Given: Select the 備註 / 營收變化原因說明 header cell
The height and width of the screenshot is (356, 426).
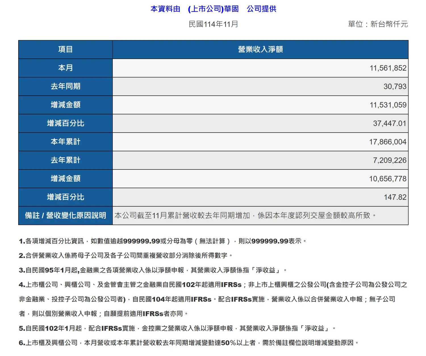Looking at the screenshot, I should tap(65, 216).
